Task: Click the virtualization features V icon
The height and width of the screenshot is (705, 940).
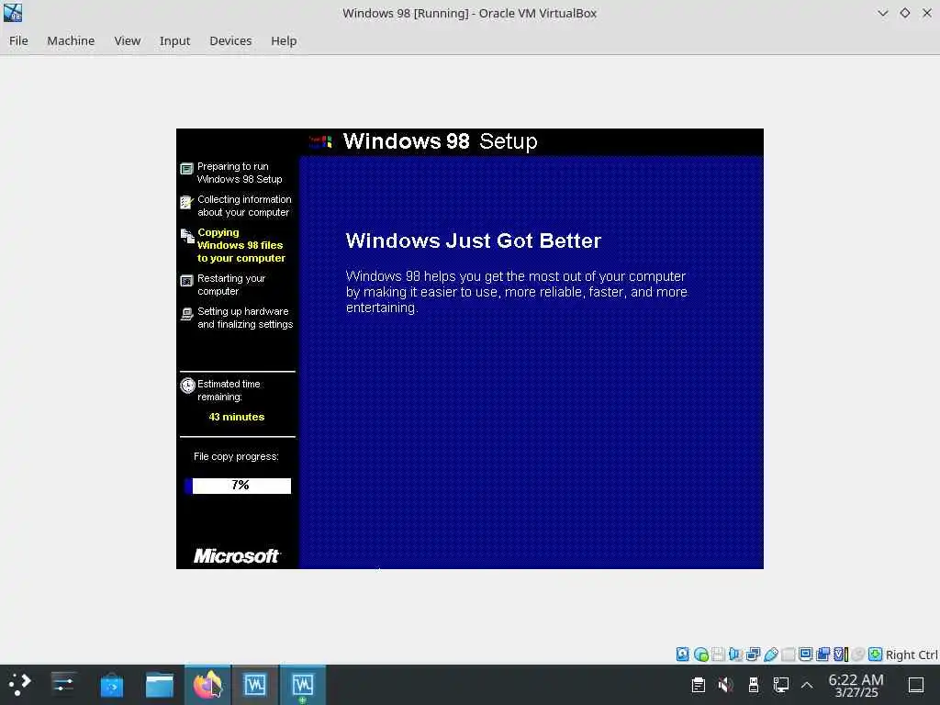Action: (x=841, y=654)
